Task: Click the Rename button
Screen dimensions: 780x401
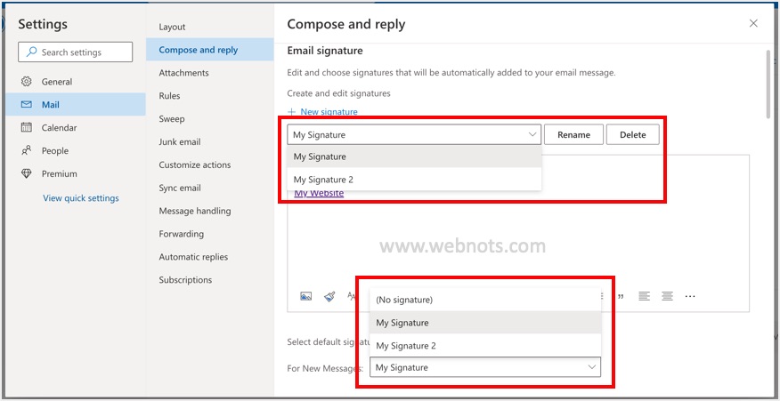Action: [573, 135]
